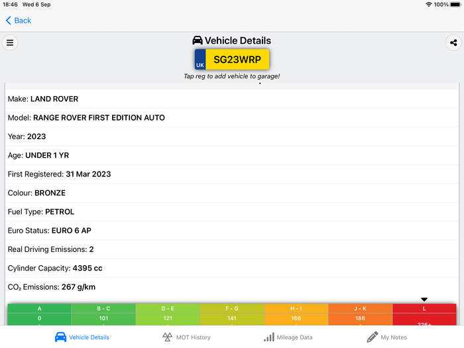Select the CO₂ Emissions: 267 g/km row
The image size is (464, 348).
click(x=232, y=287)
